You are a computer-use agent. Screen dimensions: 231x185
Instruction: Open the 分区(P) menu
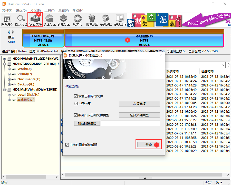click(35, 10)
